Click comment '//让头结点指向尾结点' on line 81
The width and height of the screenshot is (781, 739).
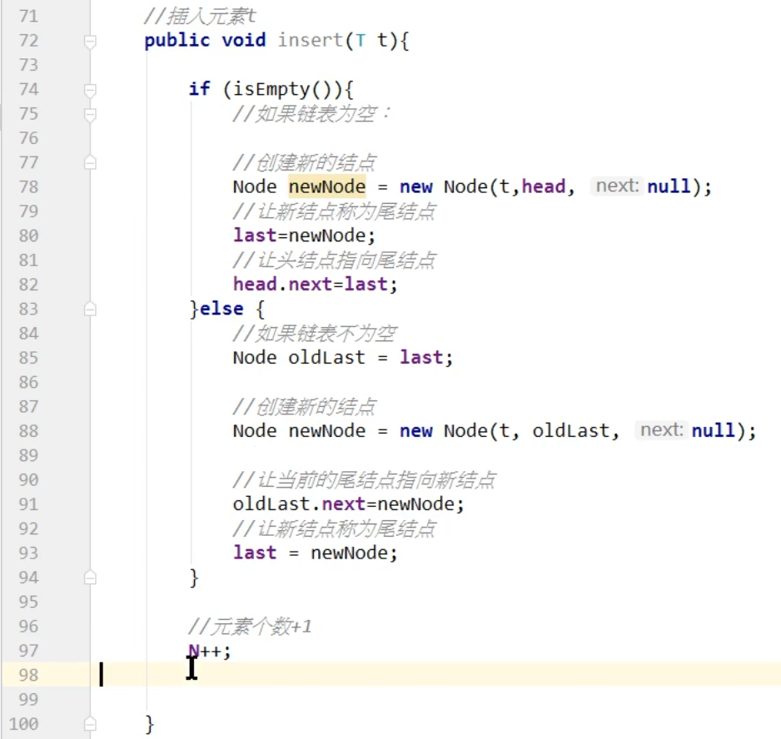coord(335,260)
